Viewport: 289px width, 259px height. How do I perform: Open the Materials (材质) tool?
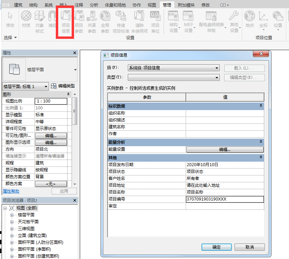[x=26, y=19]
